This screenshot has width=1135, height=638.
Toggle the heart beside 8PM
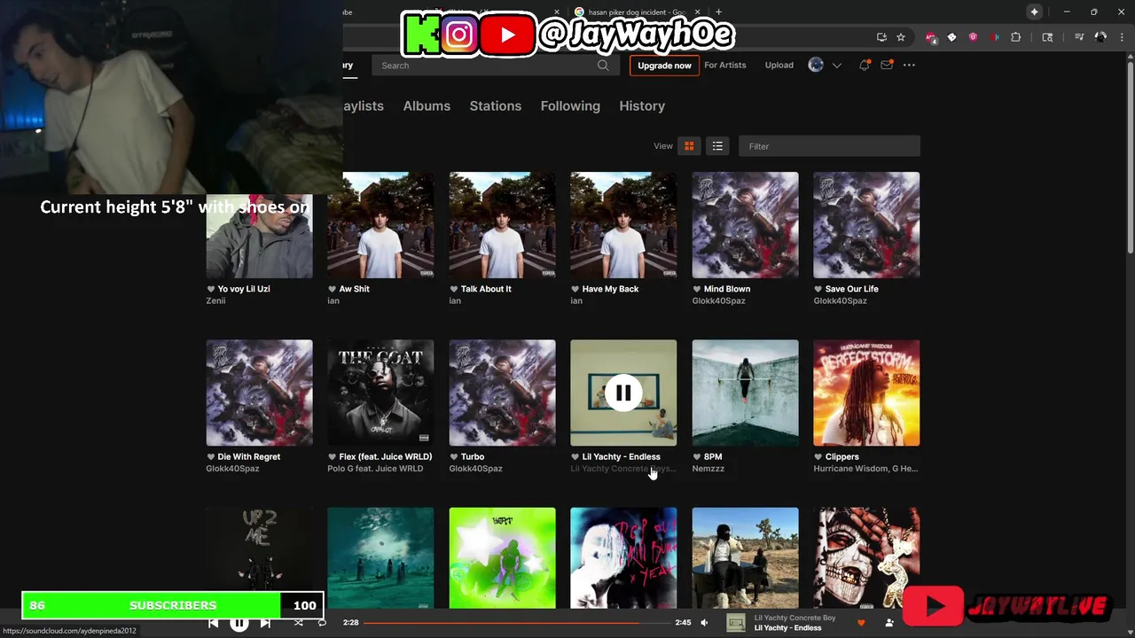click(696, 457)
